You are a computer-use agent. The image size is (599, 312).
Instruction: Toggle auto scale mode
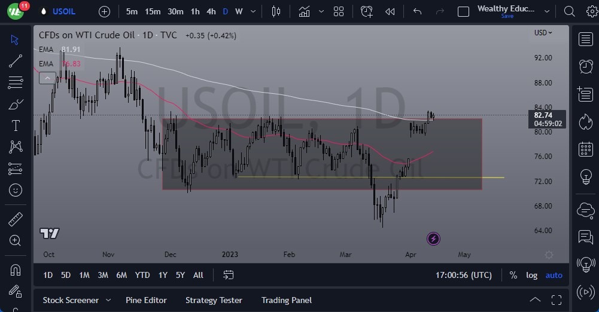pyautogui.click(x=554, y=275)
